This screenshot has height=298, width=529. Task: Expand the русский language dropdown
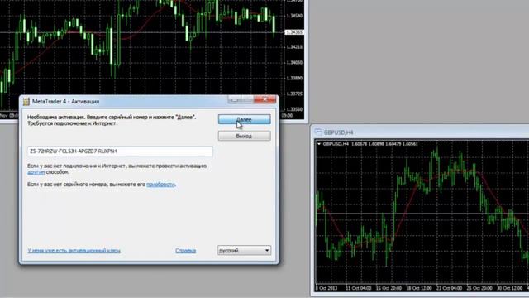(x=244, y=250)
